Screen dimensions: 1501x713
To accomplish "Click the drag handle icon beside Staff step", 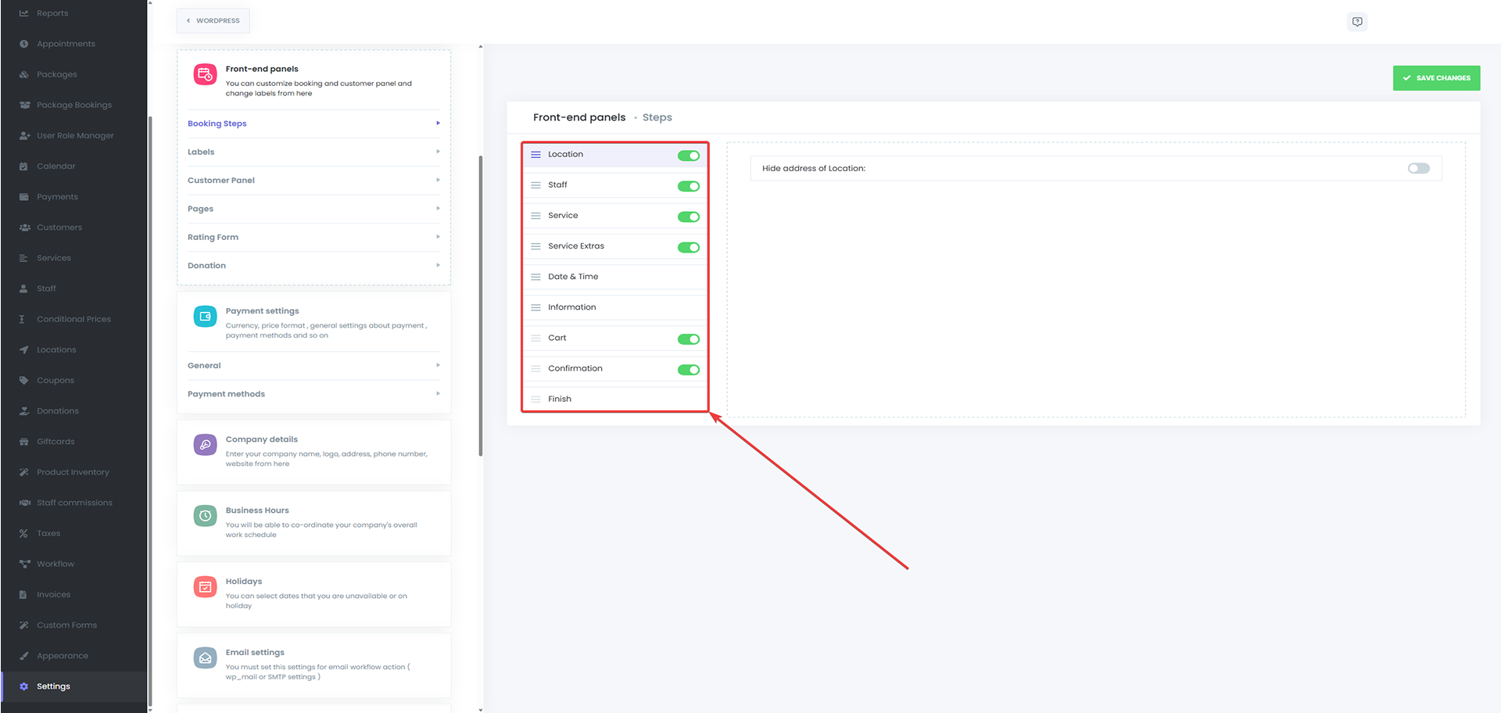I will click(536, 185).
